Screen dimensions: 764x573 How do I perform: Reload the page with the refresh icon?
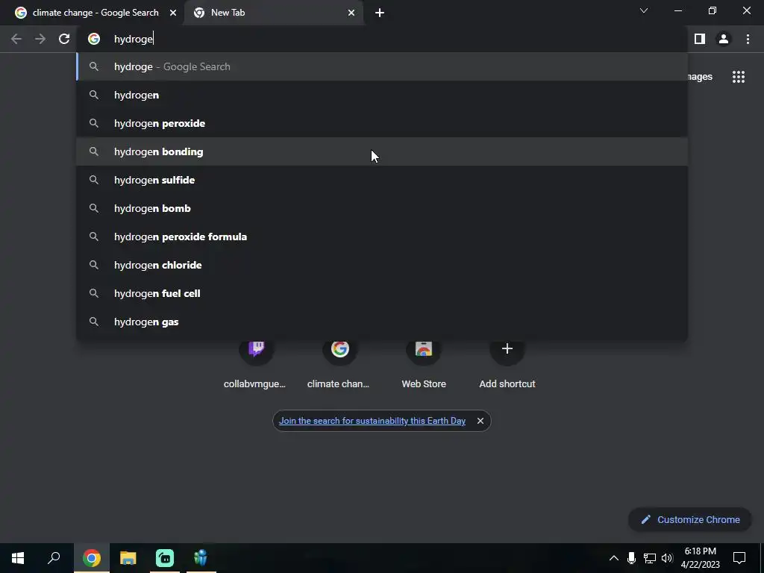[x=64, y=39]
